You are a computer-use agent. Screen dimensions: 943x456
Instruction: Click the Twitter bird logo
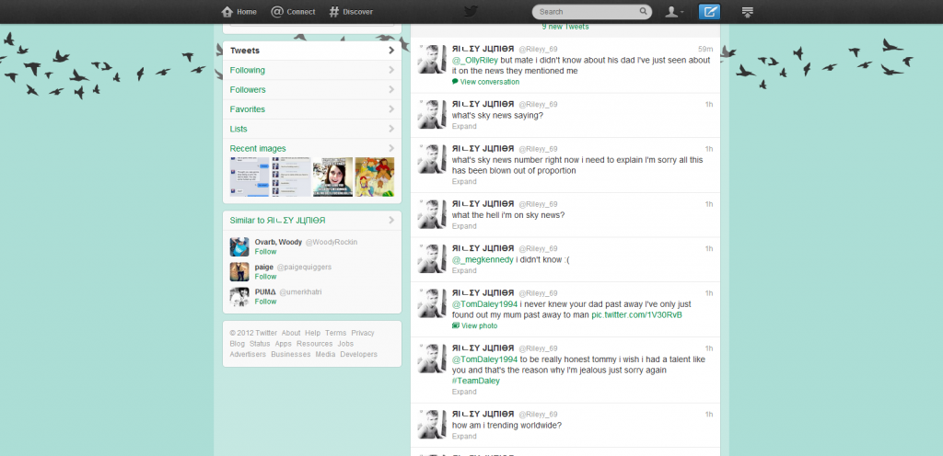[x=471, y=11]
